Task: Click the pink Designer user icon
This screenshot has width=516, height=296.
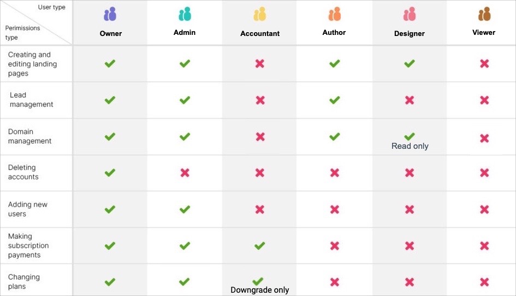Action: (409, 14)
